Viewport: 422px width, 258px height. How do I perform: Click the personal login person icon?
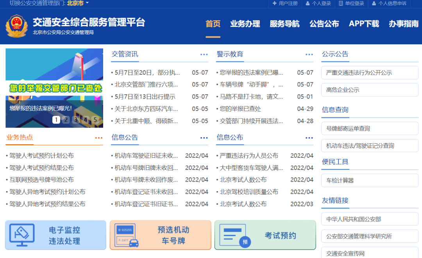308,4
